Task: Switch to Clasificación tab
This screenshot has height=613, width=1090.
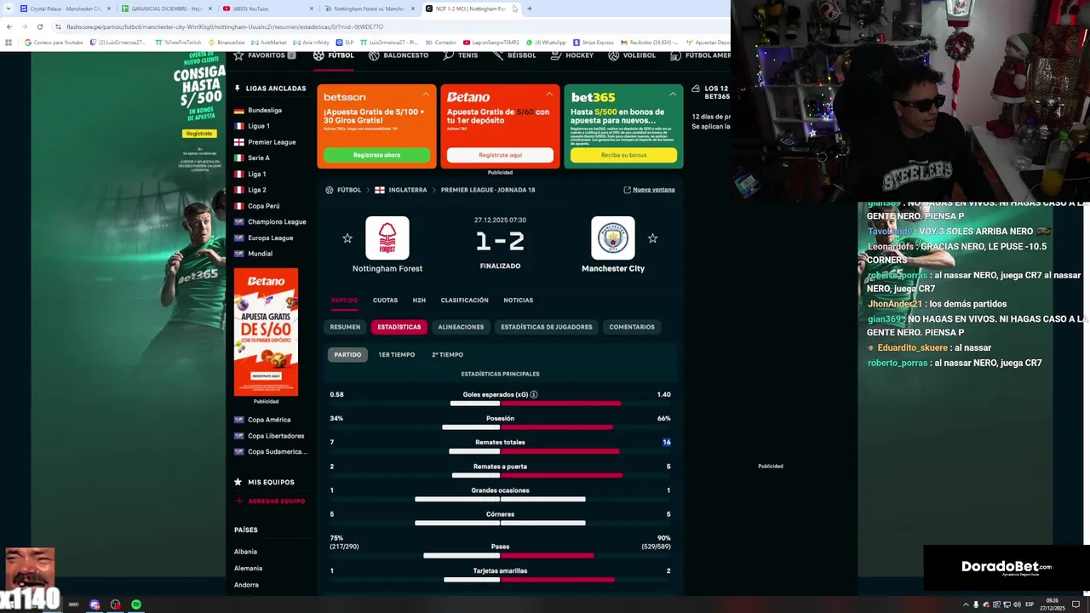Action: pyautogui.click(x=464, y=301)
